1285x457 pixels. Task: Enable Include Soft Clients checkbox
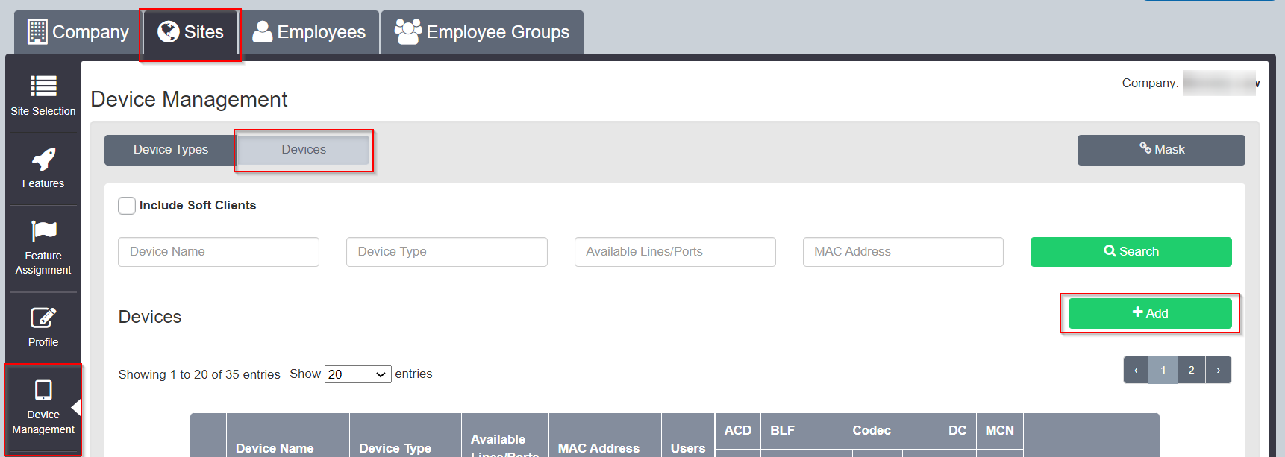coord(127,206)
